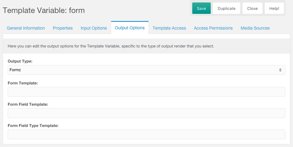Open the Help! button
The height and width of the screenshot is (147, 293).
tap(274, 8)
